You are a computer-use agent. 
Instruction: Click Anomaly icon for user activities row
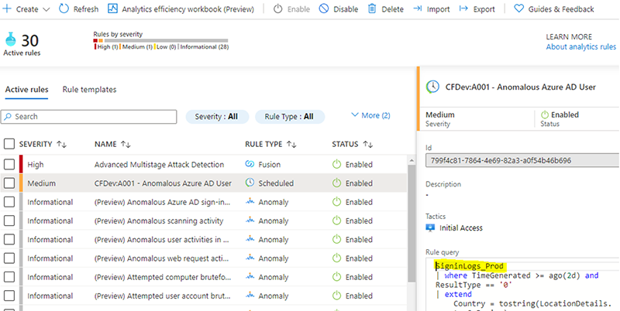[x=250, y=239]
